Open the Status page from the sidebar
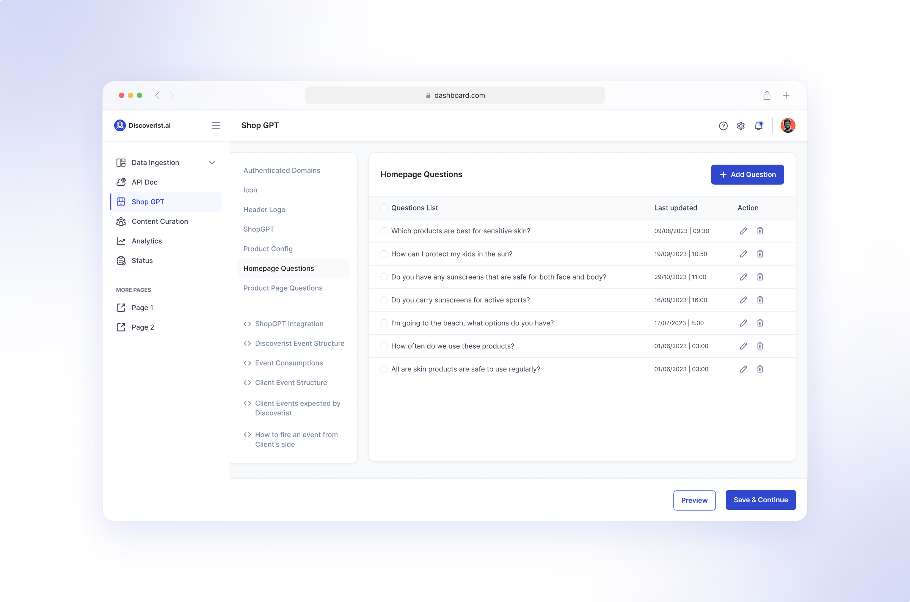The width and height of the screenshot is (910, 602). pyautogui.click(x=141, y=260)
